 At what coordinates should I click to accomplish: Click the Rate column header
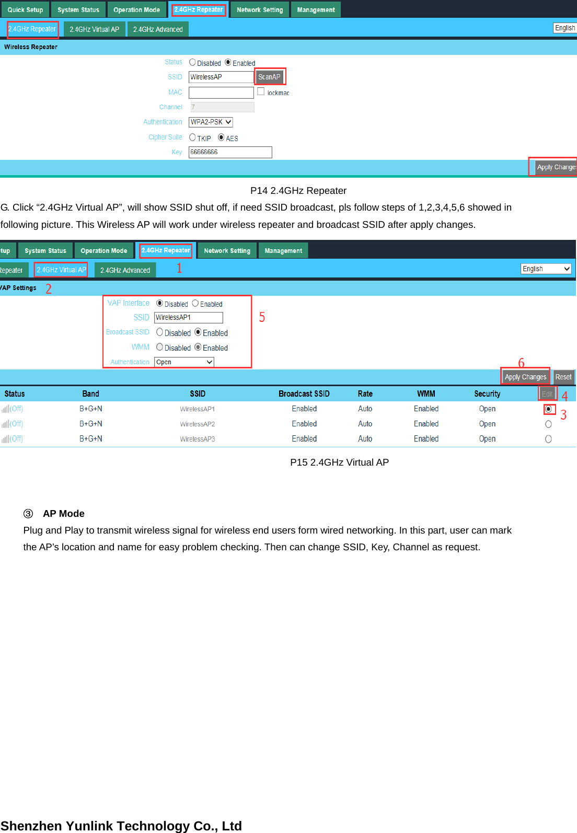365,394
